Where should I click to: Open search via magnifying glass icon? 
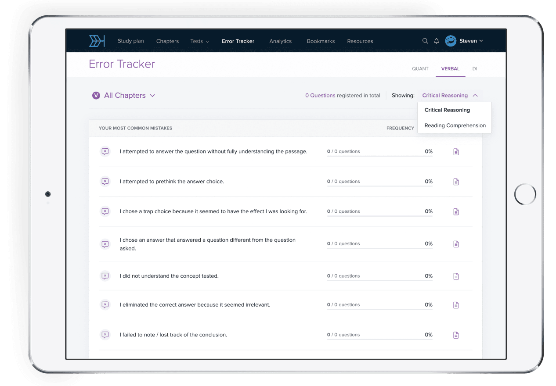point(425,41)
